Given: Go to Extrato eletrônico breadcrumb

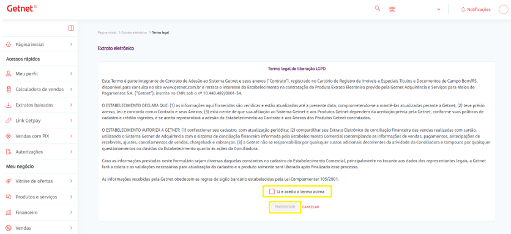Looking at the screenshot, I should point(134,32).
